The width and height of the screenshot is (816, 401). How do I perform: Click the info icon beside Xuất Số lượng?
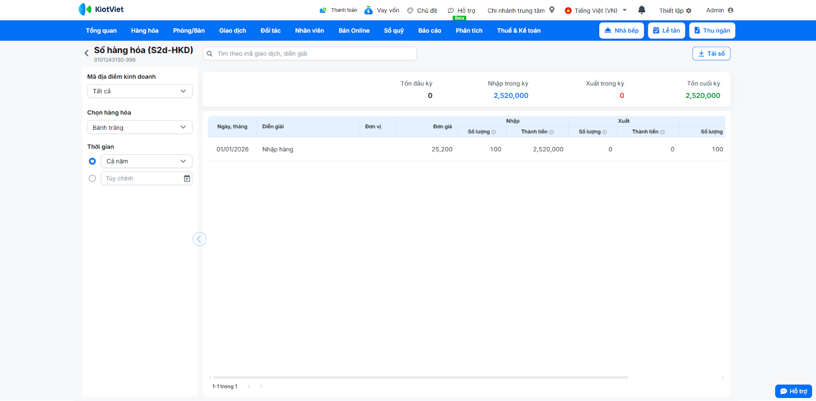[x=605, y=132]
